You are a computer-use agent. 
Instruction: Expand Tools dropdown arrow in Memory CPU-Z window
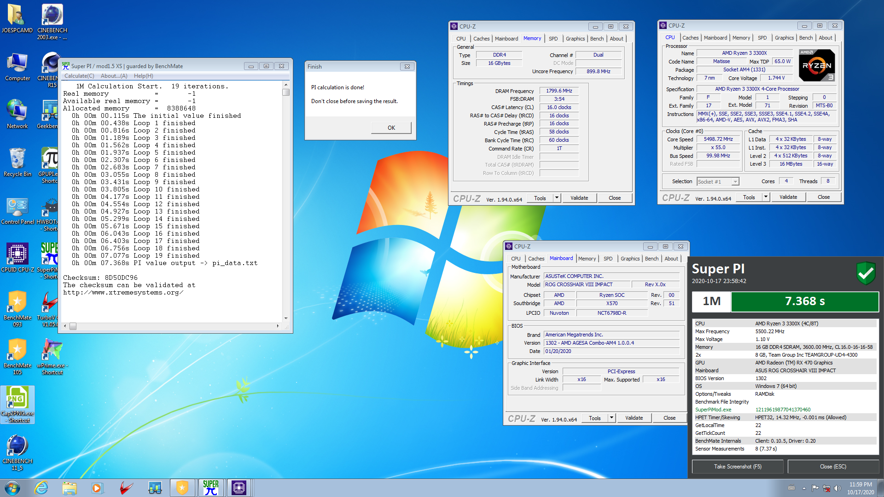tap(557, 198)
